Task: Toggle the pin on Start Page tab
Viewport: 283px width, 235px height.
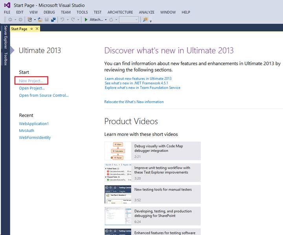Action: click(x=32, y=29)
